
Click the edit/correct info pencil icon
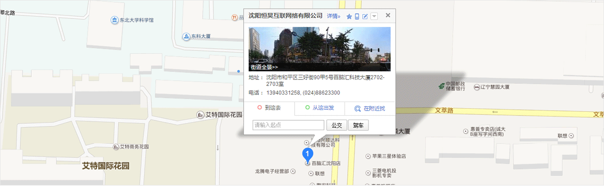click(x=365, y=17)
